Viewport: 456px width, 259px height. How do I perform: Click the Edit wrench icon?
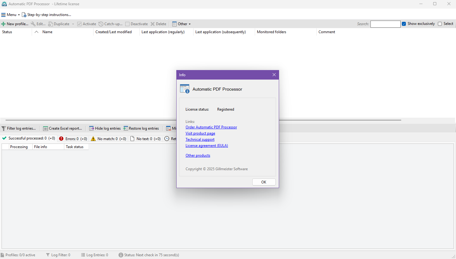pos(33,24)
